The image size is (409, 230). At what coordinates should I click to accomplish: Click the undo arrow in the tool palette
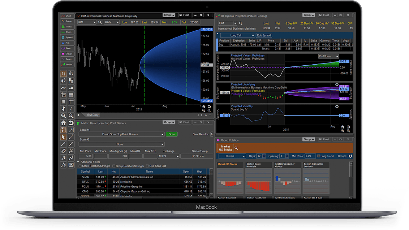(x=71, y=123)
